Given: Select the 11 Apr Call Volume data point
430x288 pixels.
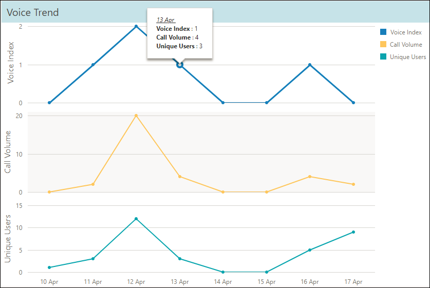Looking at the screenshot, I should point(93,184).
